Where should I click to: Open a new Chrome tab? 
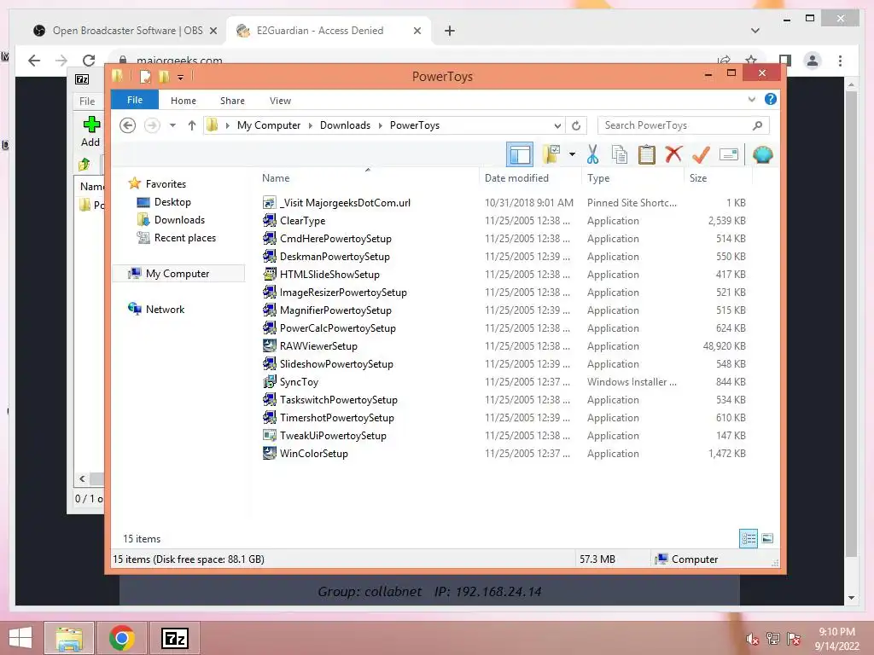point(449,31)
